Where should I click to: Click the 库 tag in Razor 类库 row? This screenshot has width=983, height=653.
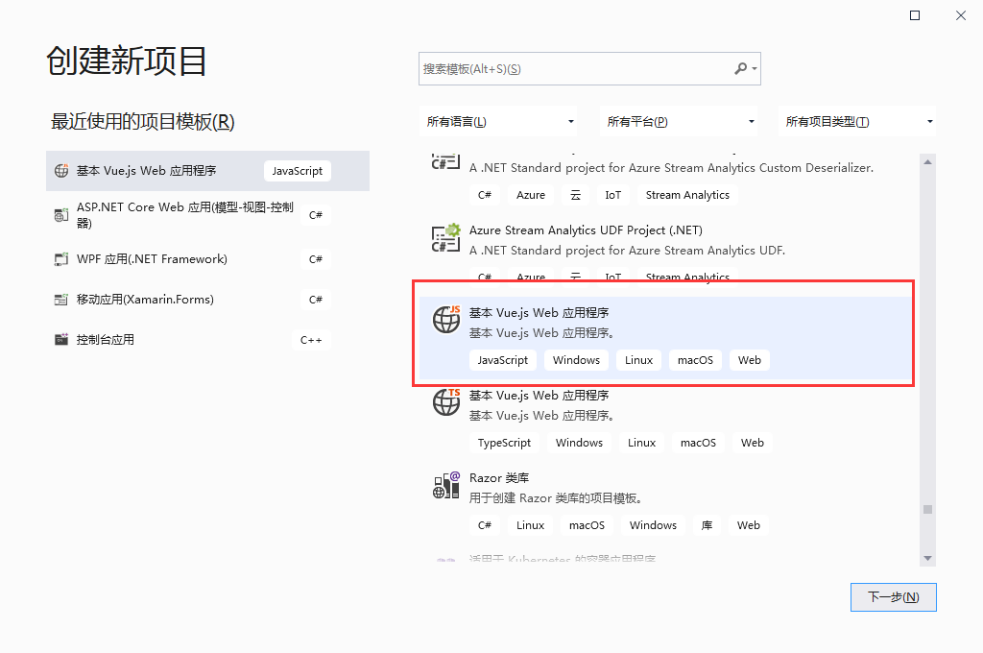(x=707, y=525)
